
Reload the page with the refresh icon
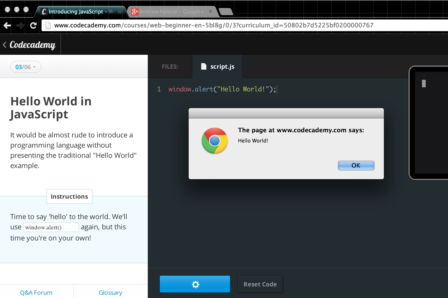(x=33, y=26)
